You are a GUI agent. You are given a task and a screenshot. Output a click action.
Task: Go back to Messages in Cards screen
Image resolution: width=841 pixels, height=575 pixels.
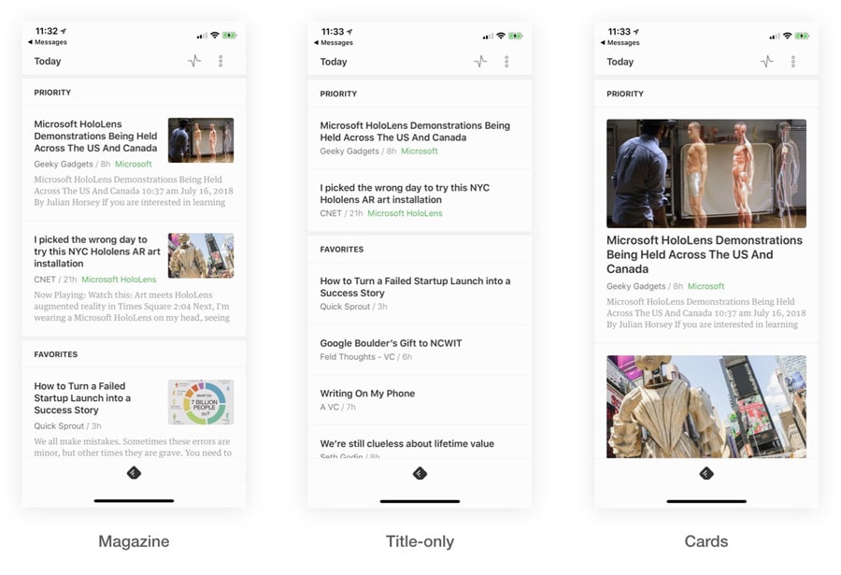point(620,42)
